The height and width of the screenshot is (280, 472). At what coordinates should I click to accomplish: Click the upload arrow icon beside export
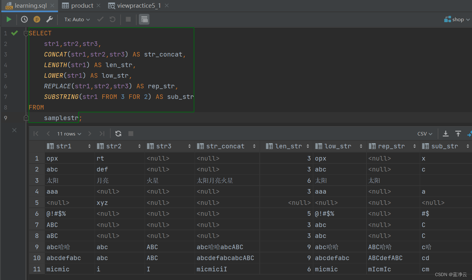(458, 134)
